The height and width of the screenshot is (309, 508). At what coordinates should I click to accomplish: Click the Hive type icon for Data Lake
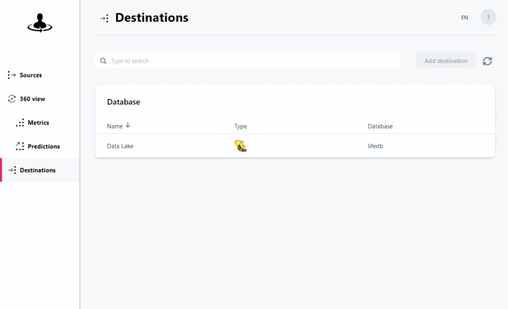[x=241, y=146]
